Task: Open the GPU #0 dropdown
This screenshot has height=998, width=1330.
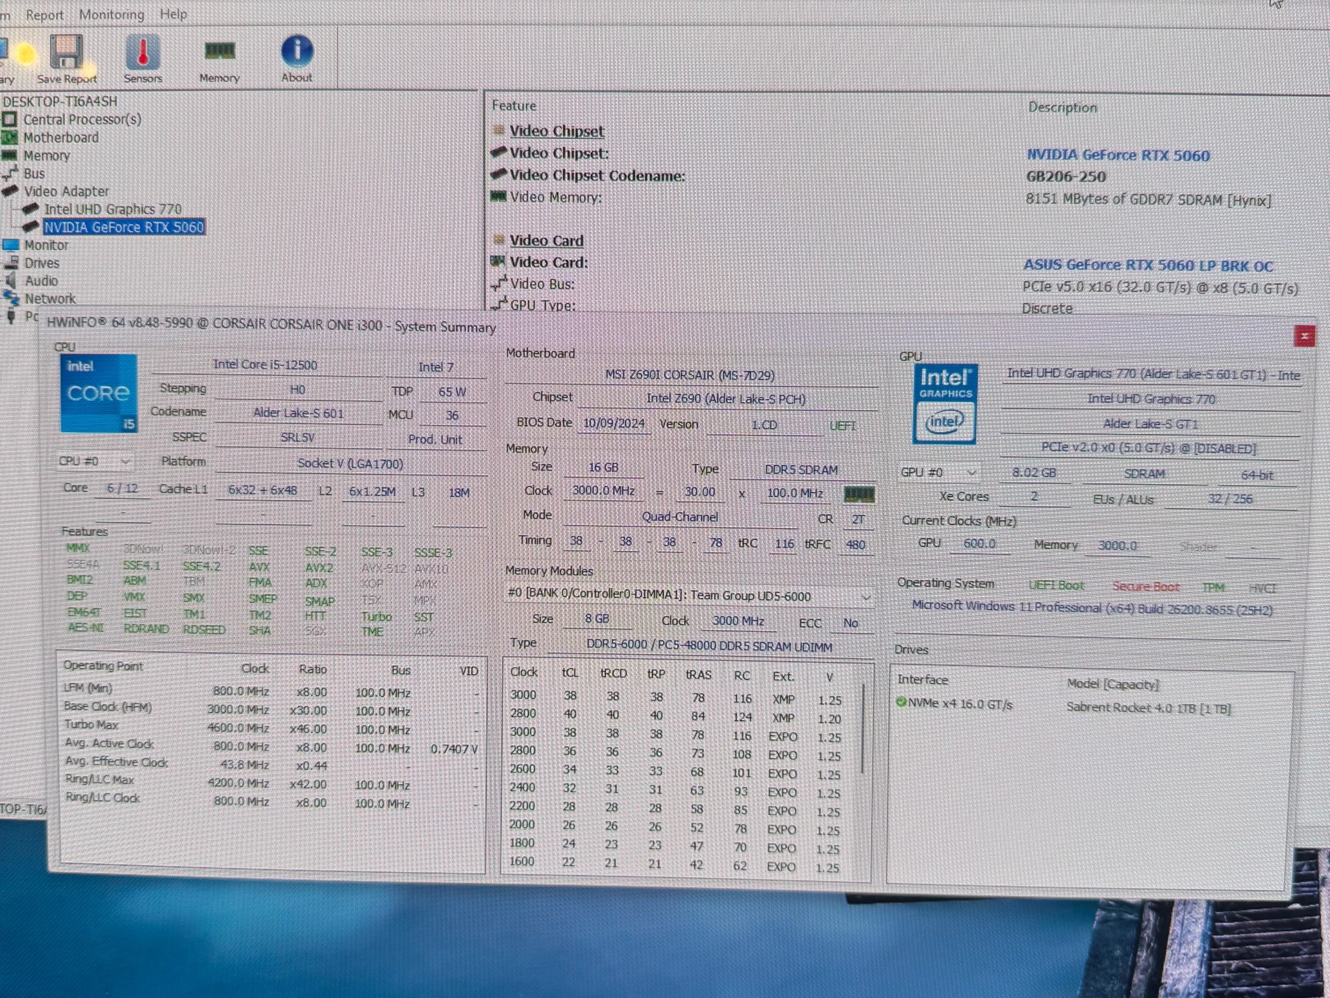Action: 938,472
